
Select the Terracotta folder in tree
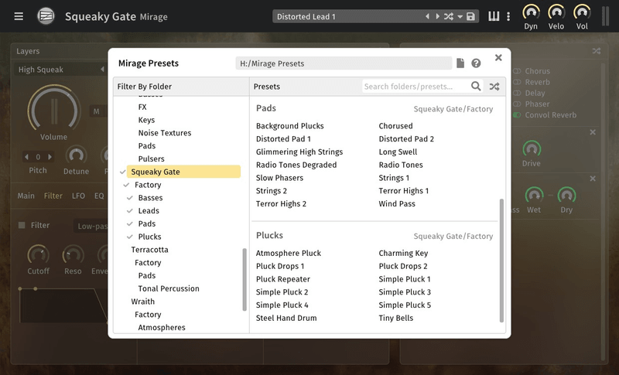(149, 250)
